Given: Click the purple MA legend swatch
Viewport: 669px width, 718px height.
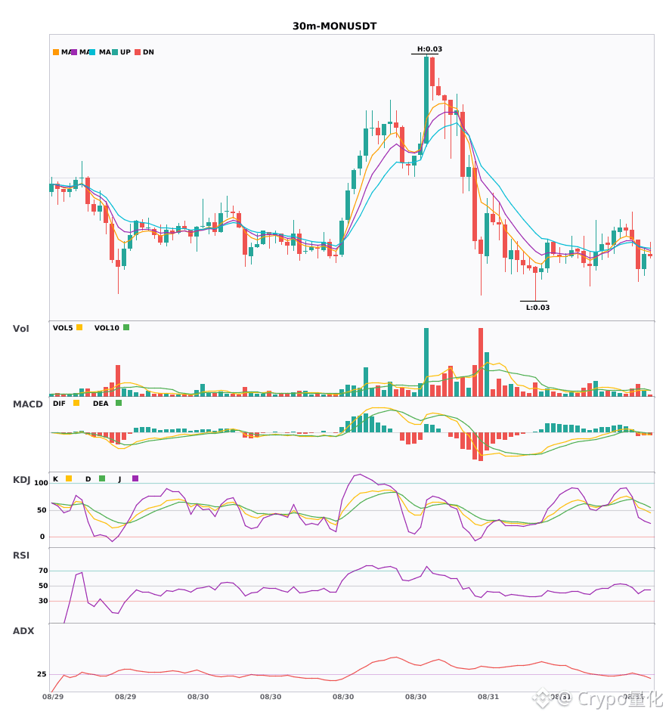Looking at the screenshot, I should pyautogui.click(x=74, y=52).
